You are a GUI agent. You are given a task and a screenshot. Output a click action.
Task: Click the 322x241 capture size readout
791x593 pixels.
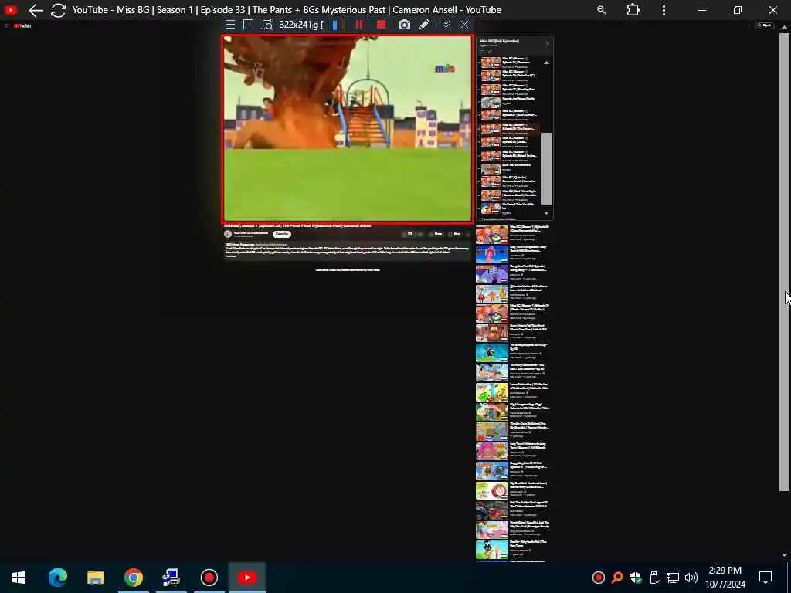tap(301, 25)
